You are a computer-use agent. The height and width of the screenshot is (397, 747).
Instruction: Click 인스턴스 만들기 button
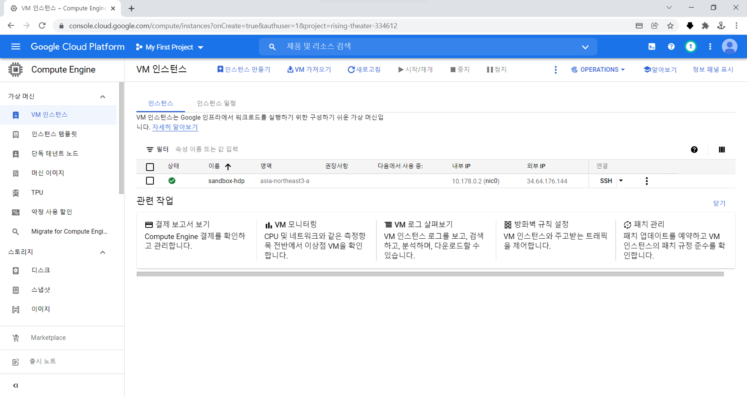coord(244,69)
